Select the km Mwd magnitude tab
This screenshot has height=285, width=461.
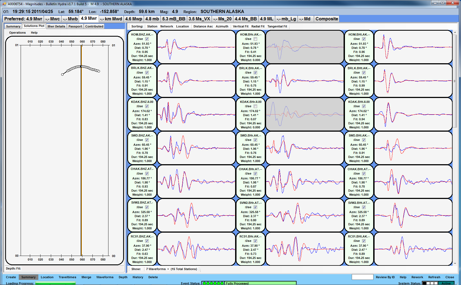111,19
